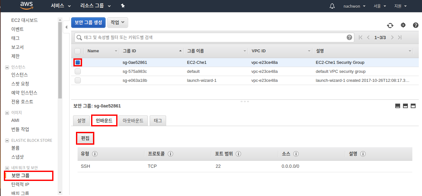422x196 pixels.
Task: Collapse the 인스턴스 sidebar section
Action: (7, 67)
